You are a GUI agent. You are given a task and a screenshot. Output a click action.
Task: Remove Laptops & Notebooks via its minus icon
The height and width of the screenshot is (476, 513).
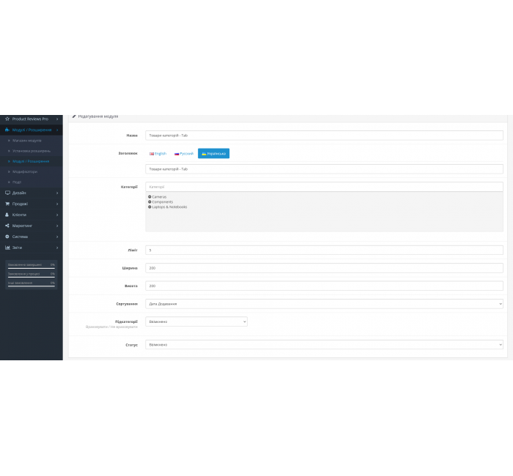click(x=150, y=207)
